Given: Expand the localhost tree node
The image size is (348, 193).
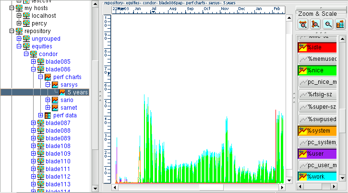Looking at the screenshot, I should pos(19,15).
